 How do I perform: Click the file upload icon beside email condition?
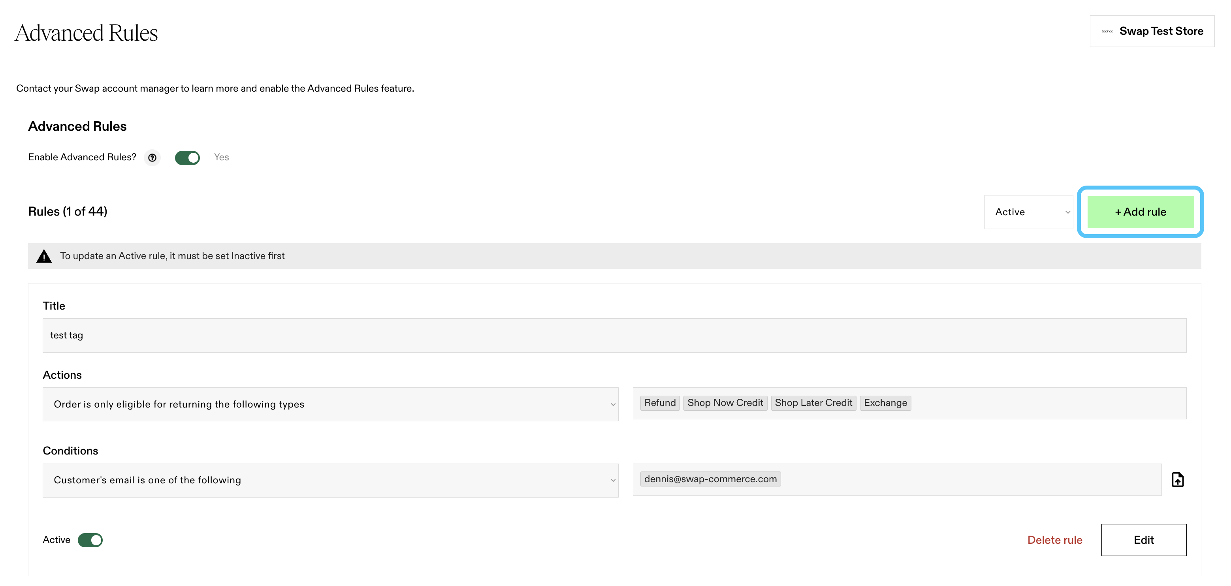[1178, 479]
